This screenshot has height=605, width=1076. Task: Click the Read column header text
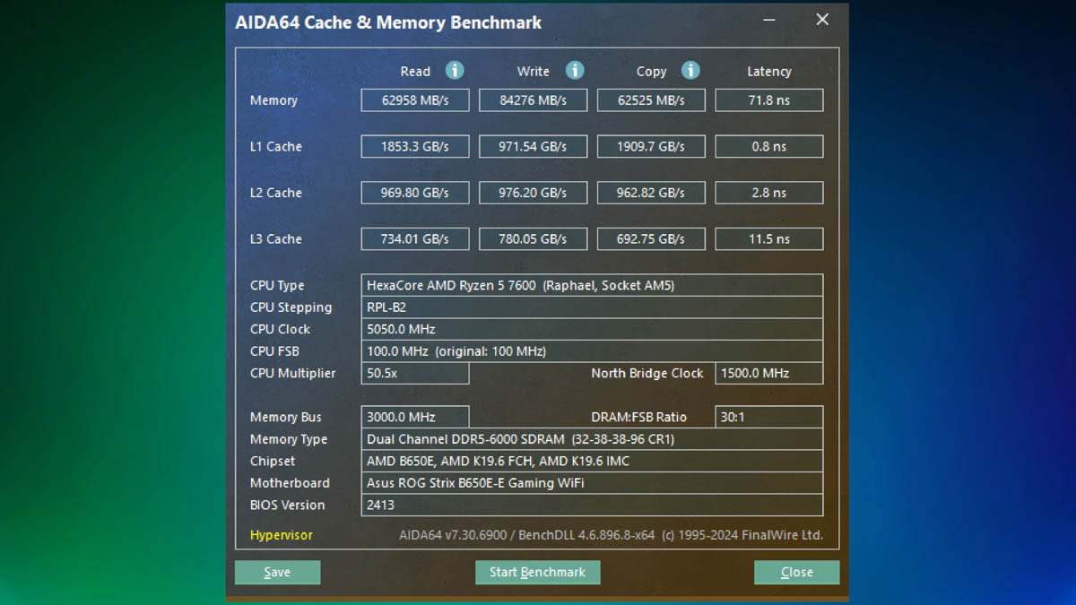[415, 71]
